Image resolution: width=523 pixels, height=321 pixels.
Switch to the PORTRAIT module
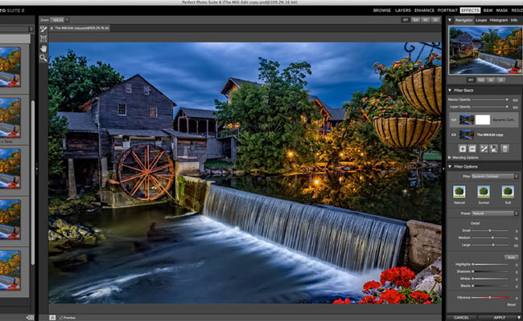[x=447, y=10]
